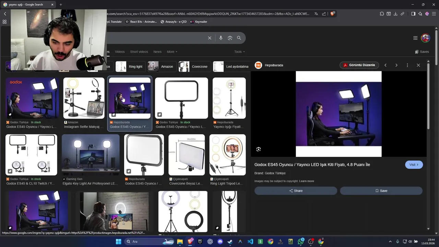Click the Save button in preview panel
The width and height of the screenshot is (439, 247).
click(x=381, y=191)
